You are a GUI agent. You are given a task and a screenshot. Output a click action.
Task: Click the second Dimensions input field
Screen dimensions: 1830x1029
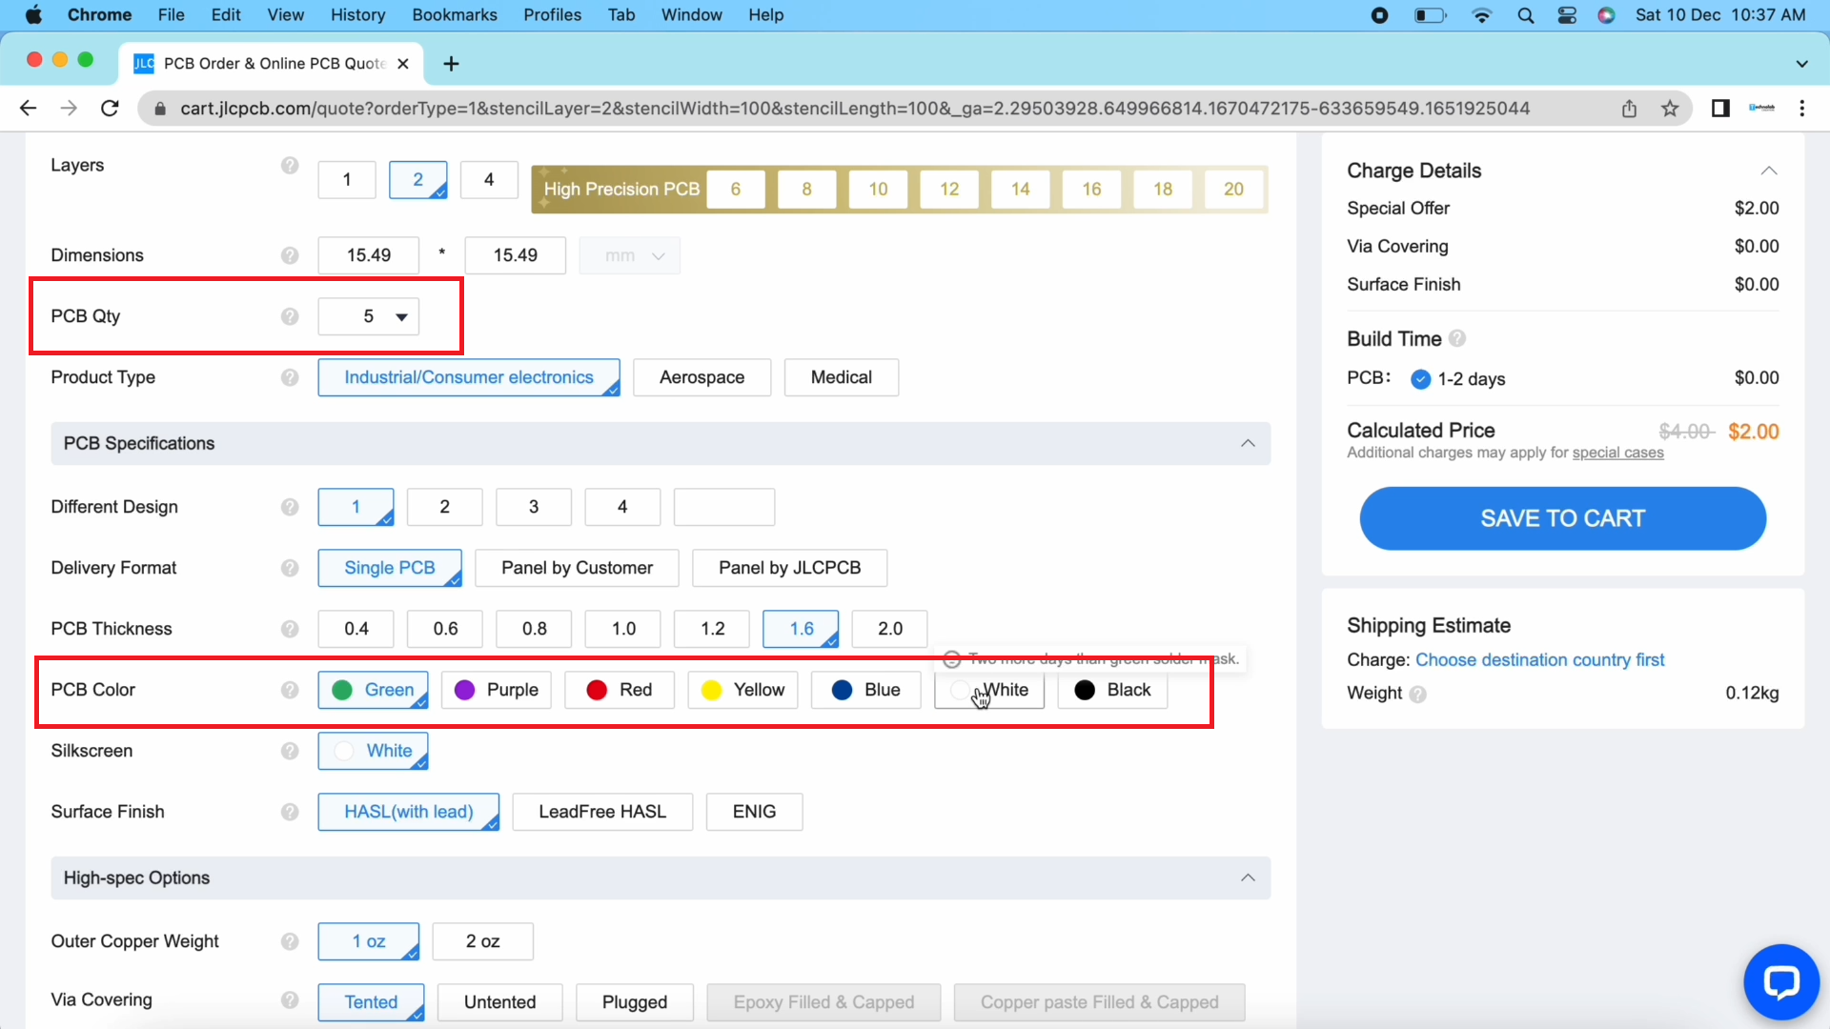pos(515,255)
